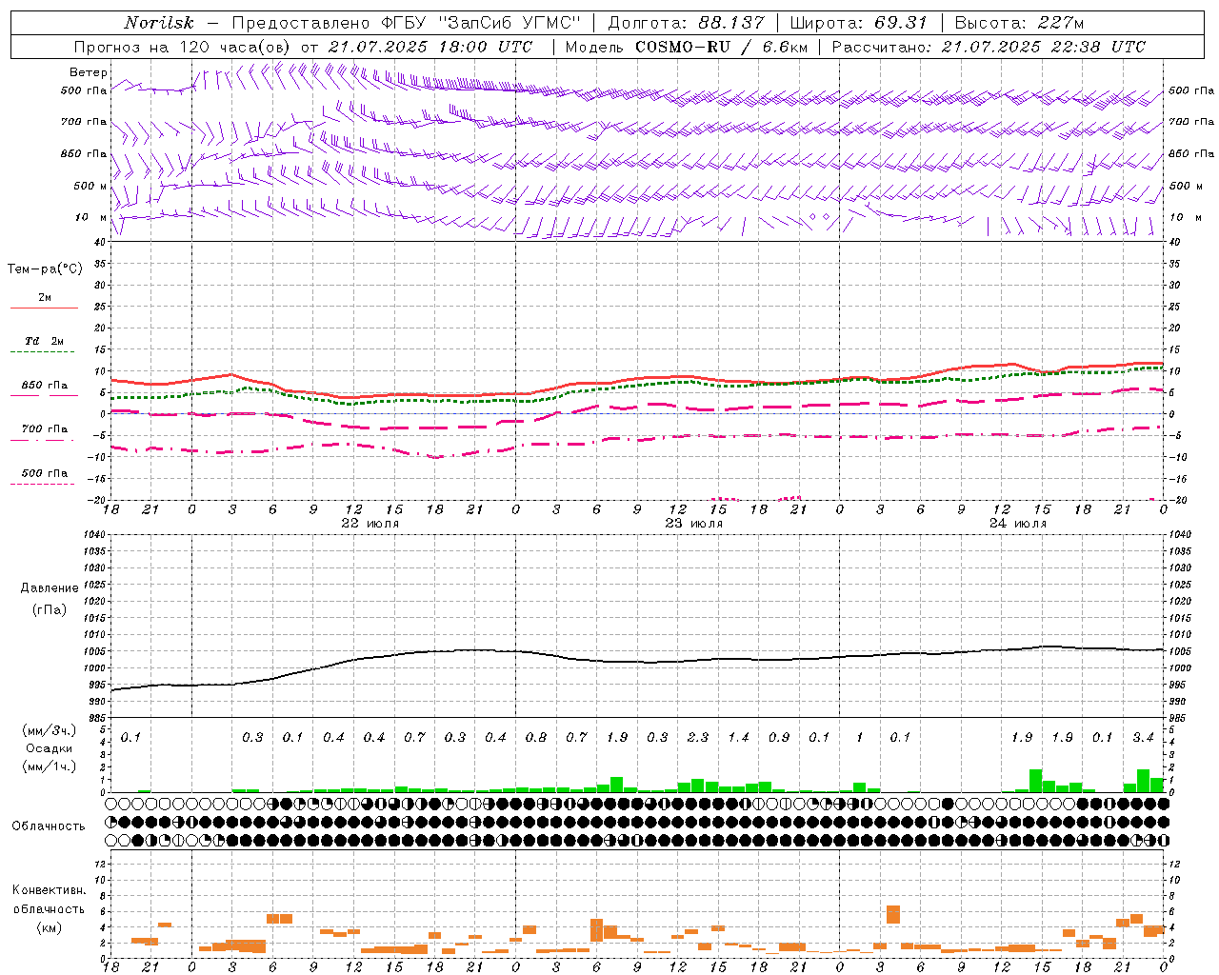Image resolution: width=1219 pixels, height=975 pixels.
Task: Click the 850 гПа temperature legend label
Action: click(x=45, y=386)
